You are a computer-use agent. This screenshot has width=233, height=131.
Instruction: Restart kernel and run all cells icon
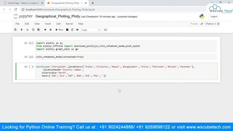click(78, 30)
